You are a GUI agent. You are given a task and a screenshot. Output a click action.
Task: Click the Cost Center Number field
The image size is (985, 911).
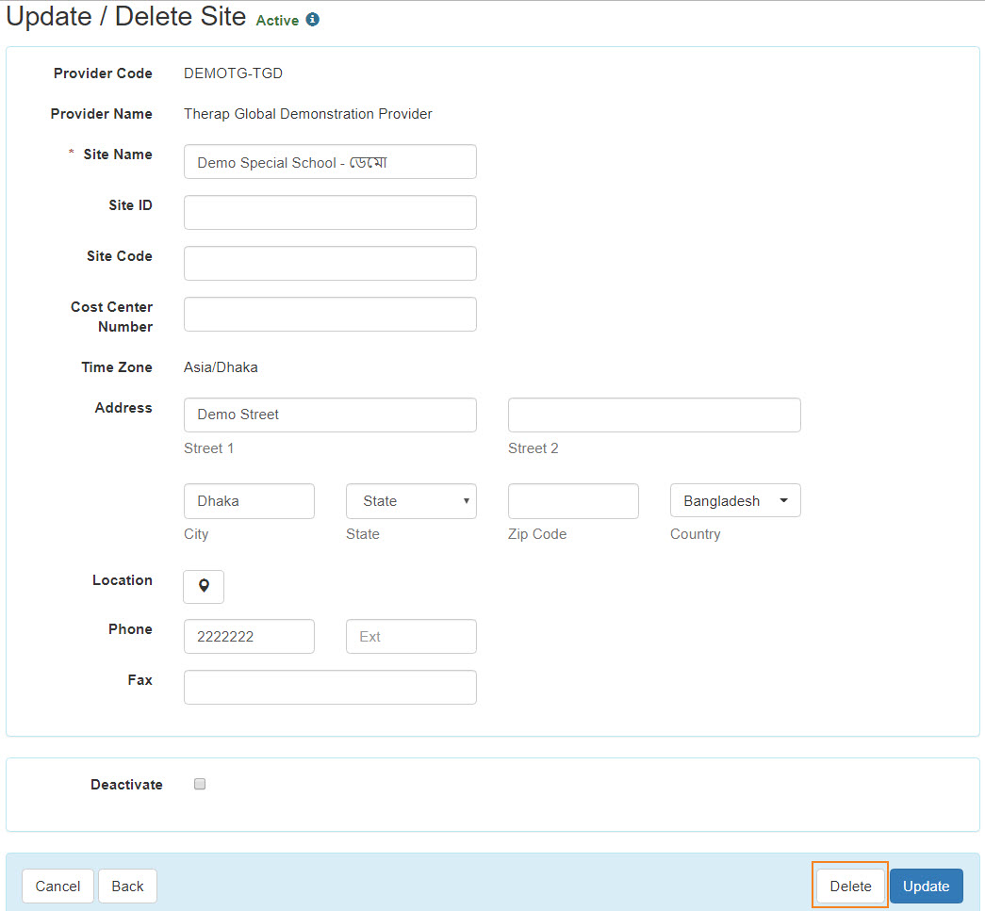330,314
